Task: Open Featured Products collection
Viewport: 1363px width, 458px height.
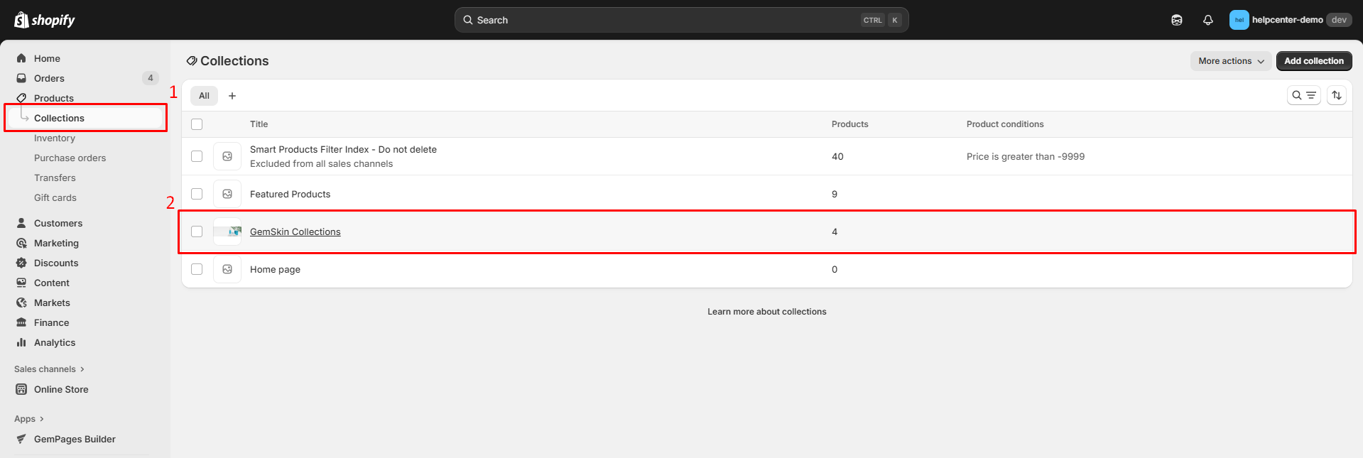Action: tap(290, 194)
